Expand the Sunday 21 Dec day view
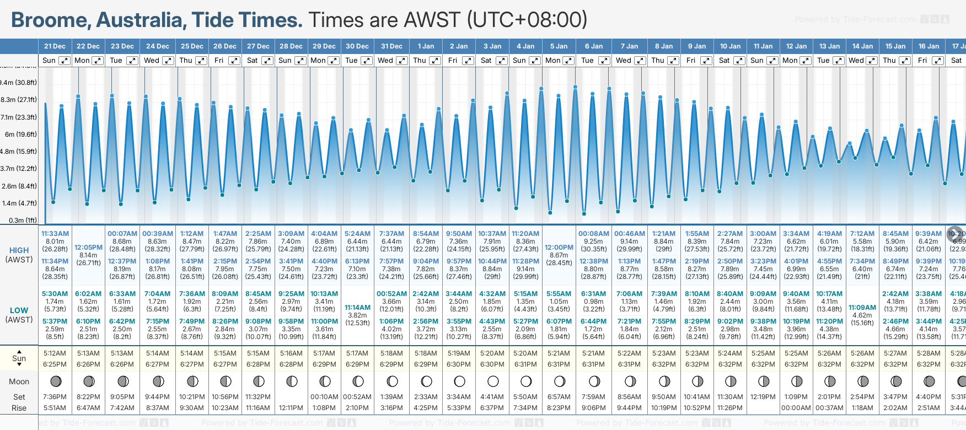Screen dimensions: 966x430 coord(65,61)
